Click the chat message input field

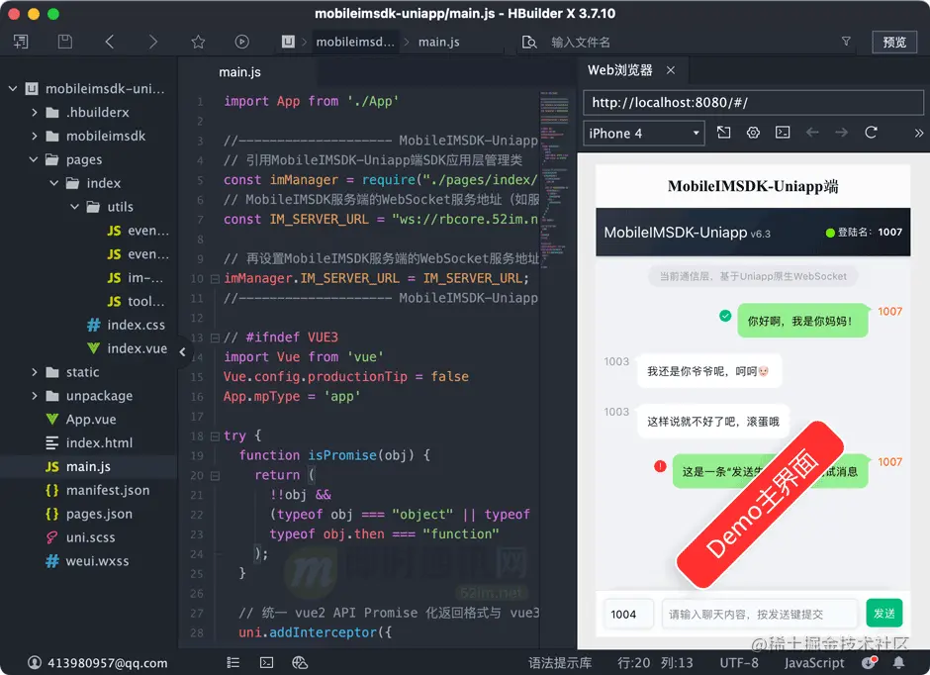[760, 614]
